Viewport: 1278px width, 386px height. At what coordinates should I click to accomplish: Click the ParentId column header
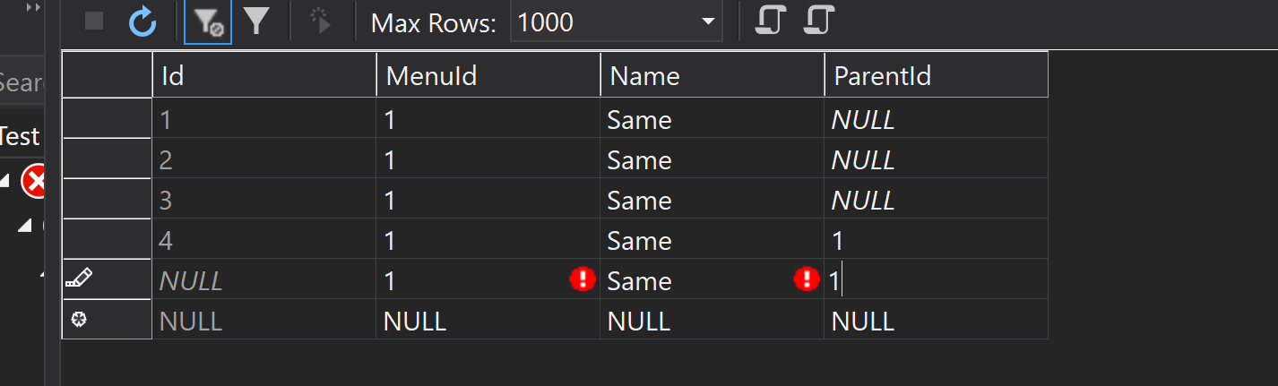point(935,76)
